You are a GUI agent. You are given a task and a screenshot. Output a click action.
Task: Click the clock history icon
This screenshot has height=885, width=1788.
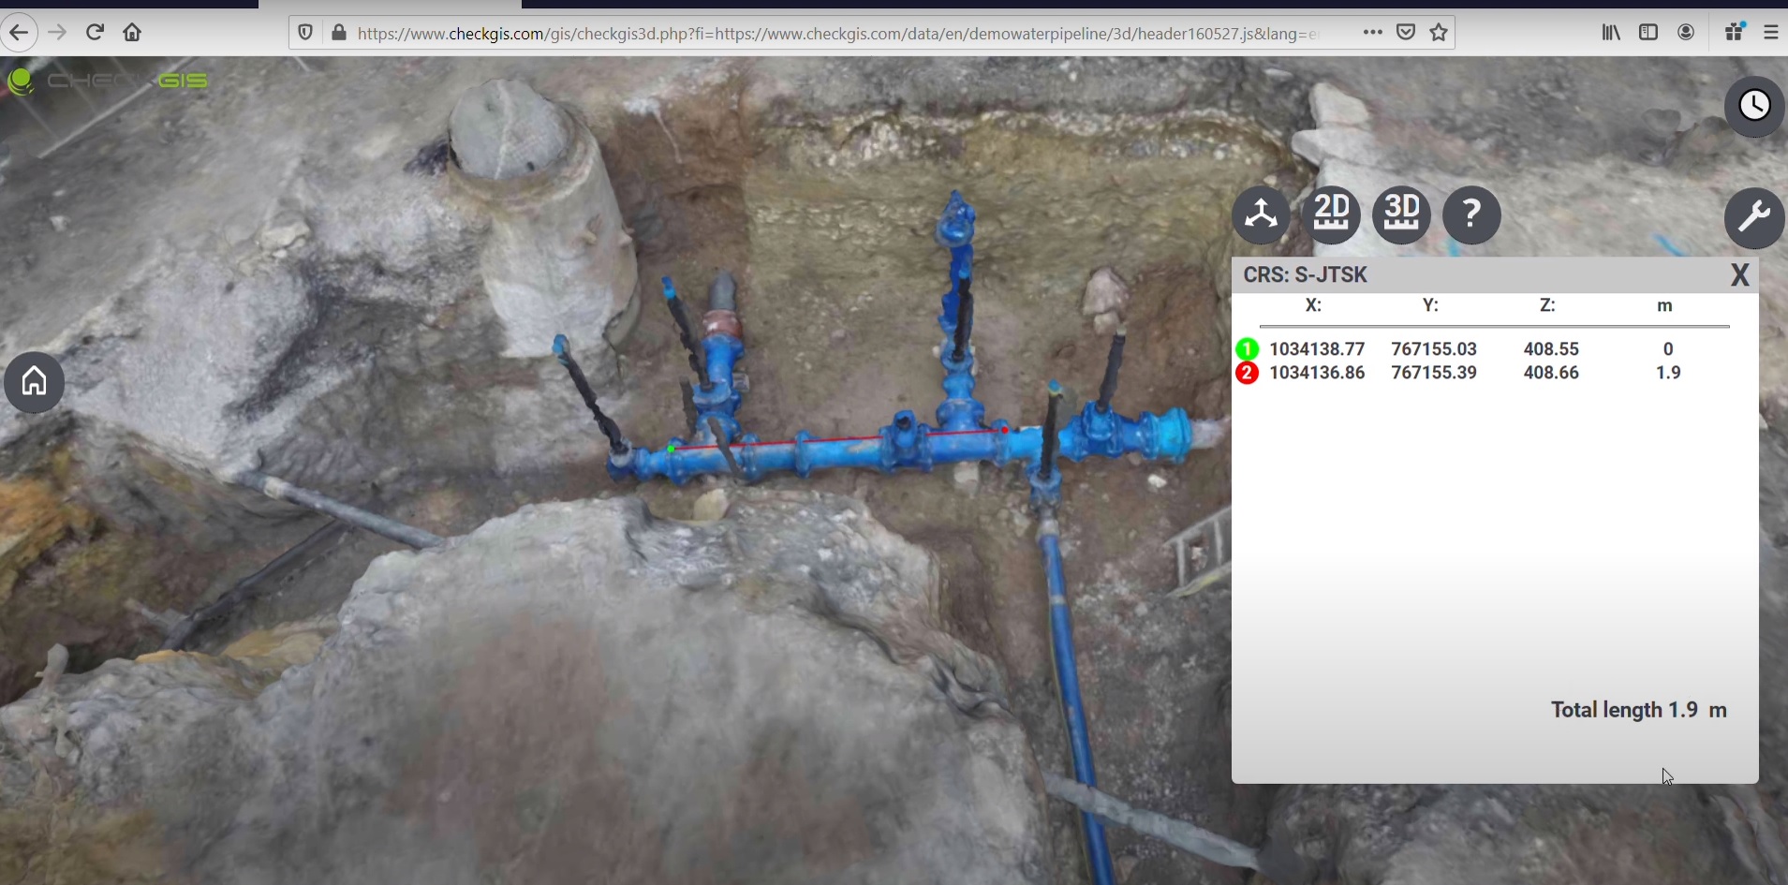pos(1753,106)
